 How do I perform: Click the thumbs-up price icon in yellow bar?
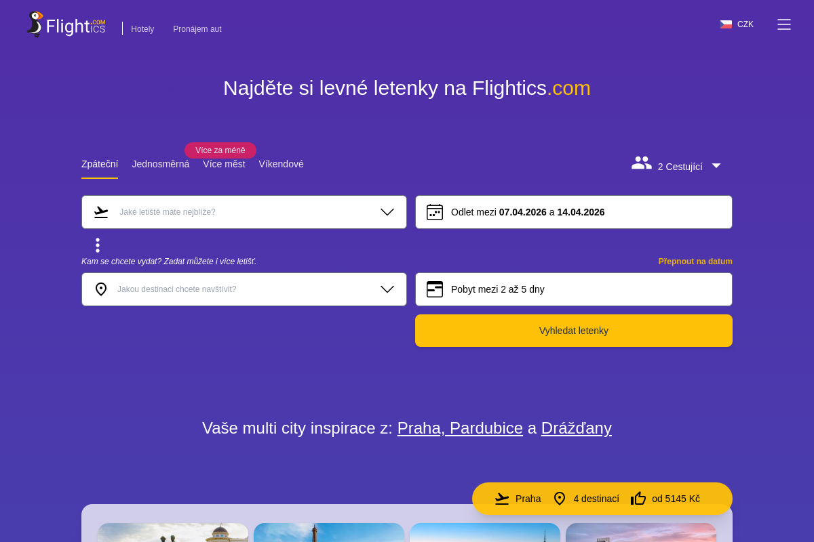[638, 498]
